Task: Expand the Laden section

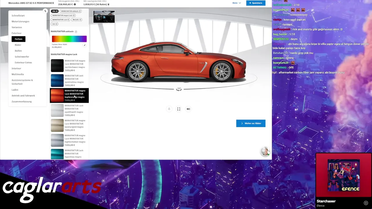Action: pyautogui.click(x=15, y=90)
